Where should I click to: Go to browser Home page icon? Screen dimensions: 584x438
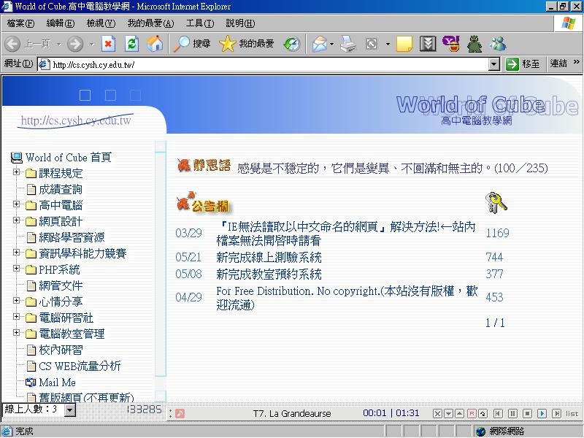click(155, 44)
